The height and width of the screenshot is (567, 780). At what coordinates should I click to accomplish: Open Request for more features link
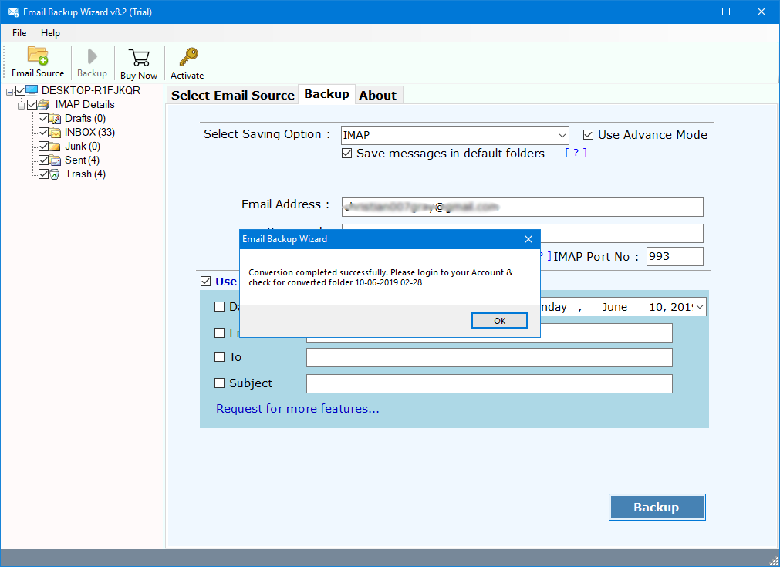(x=298, y=408)
